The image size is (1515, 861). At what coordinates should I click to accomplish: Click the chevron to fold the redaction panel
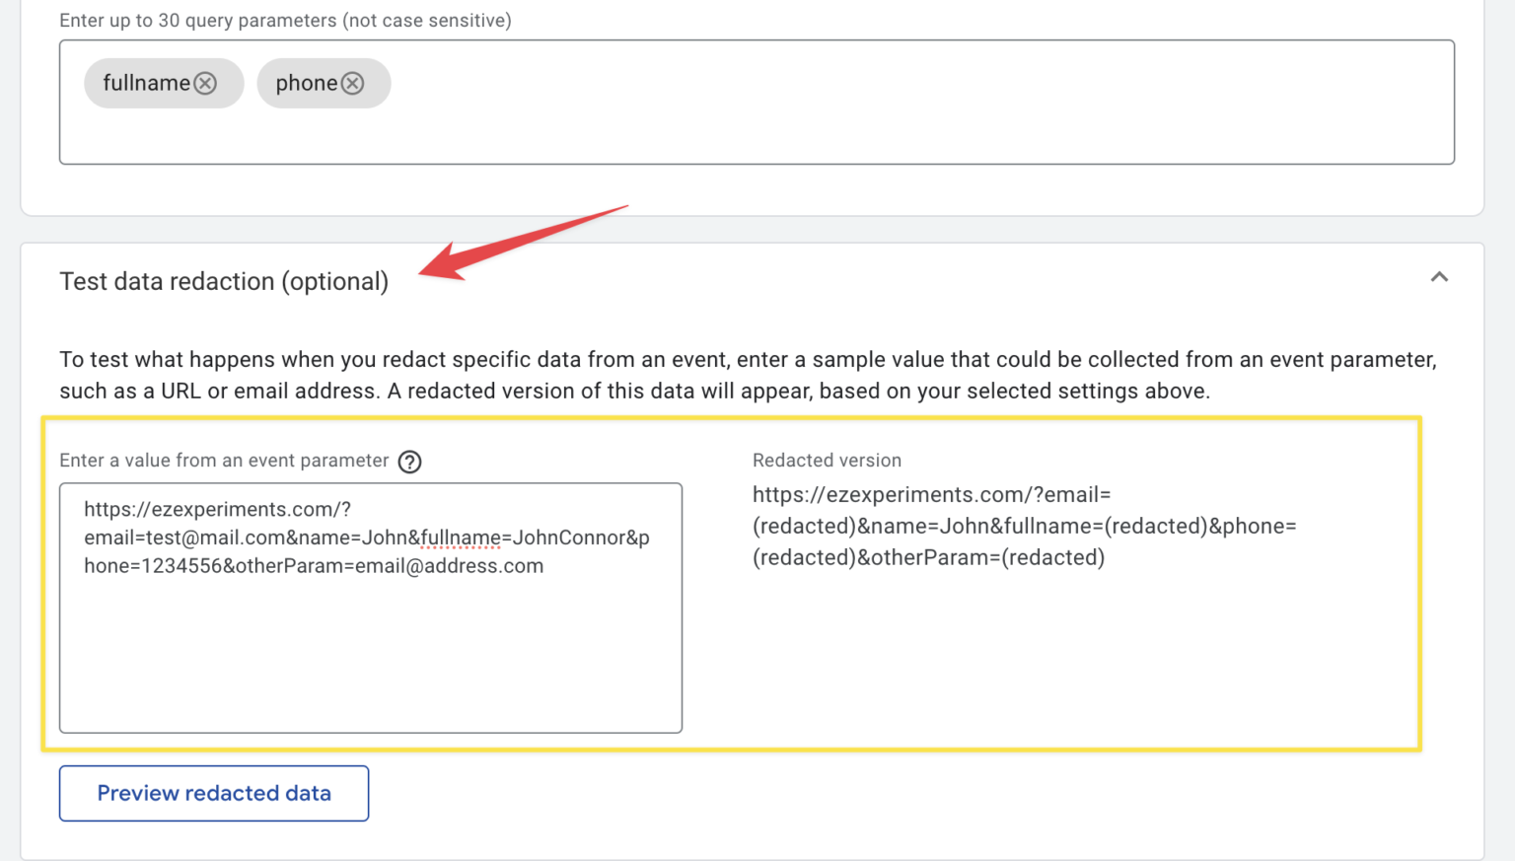click(1439, 278)
